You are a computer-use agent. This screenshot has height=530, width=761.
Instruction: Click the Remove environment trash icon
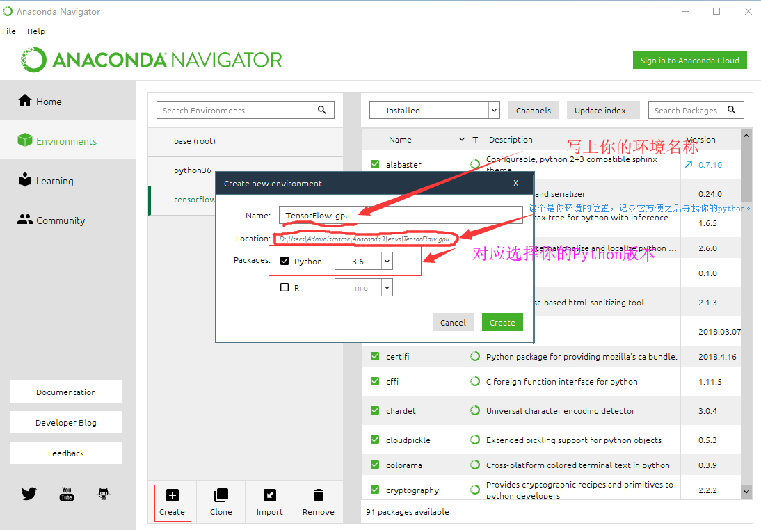pyautogui.click(x=319, y=495)
